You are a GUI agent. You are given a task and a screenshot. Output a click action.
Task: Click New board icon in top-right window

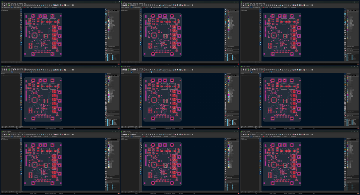click(241, 5)
